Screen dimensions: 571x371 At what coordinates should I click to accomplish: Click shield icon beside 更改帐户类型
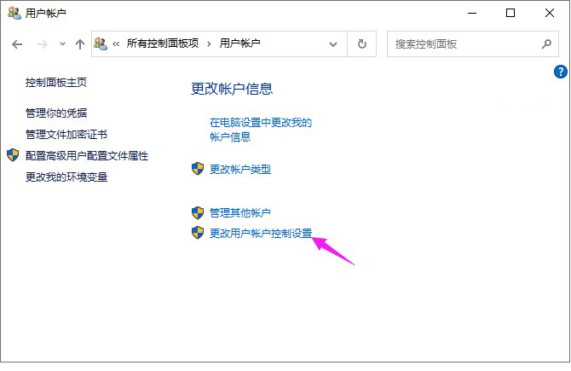click(198, 168)
